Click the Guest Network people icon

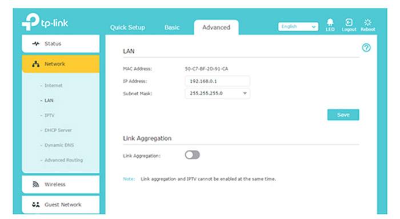pyautogui.click(x=35, y=205)
